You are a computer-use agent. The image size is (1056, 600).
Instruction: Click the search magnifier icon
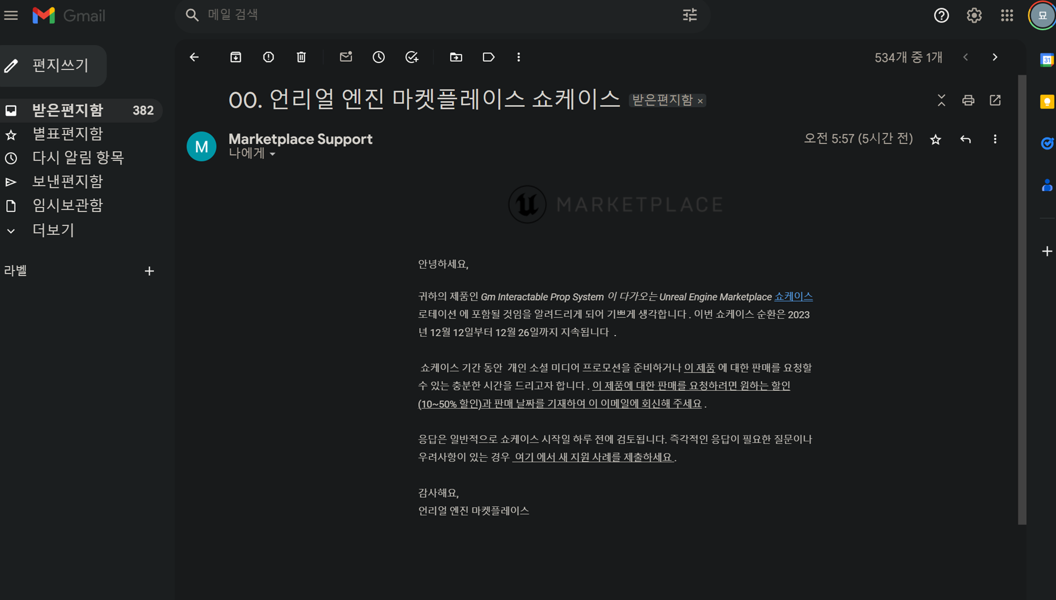click(192, 15)
